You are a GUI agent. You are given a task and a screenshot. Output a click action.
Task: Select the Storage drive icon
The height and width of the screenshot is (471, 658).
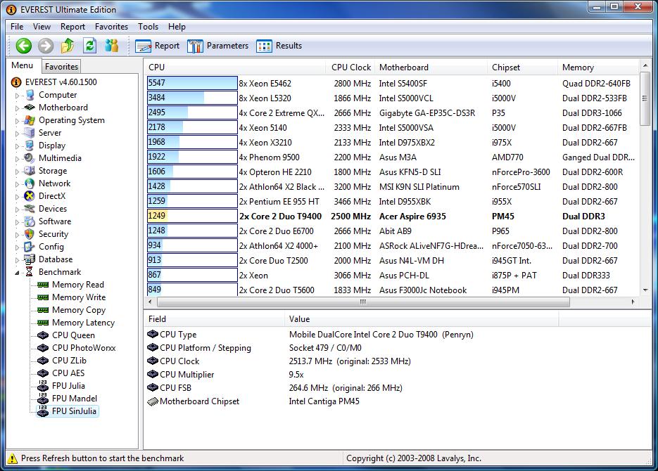click(x=30, y=171)
